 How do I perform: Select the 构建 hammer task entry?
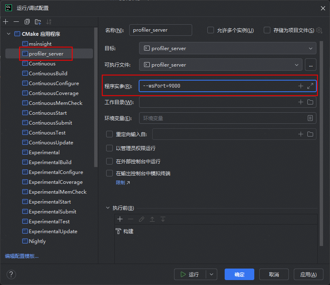click(125, 232)
